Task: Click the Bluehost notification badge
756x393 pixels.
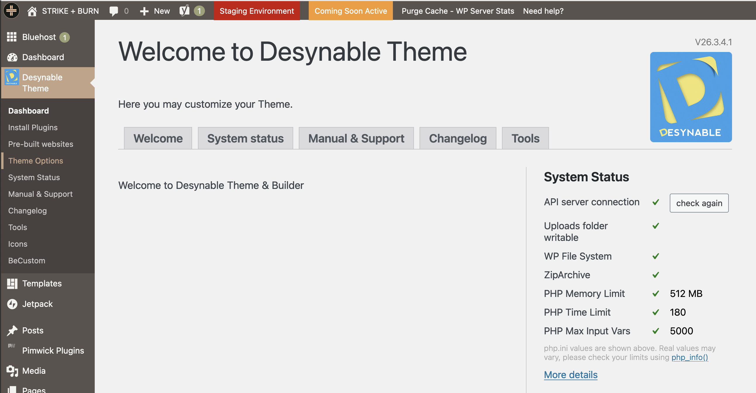Action: (65, 37)
